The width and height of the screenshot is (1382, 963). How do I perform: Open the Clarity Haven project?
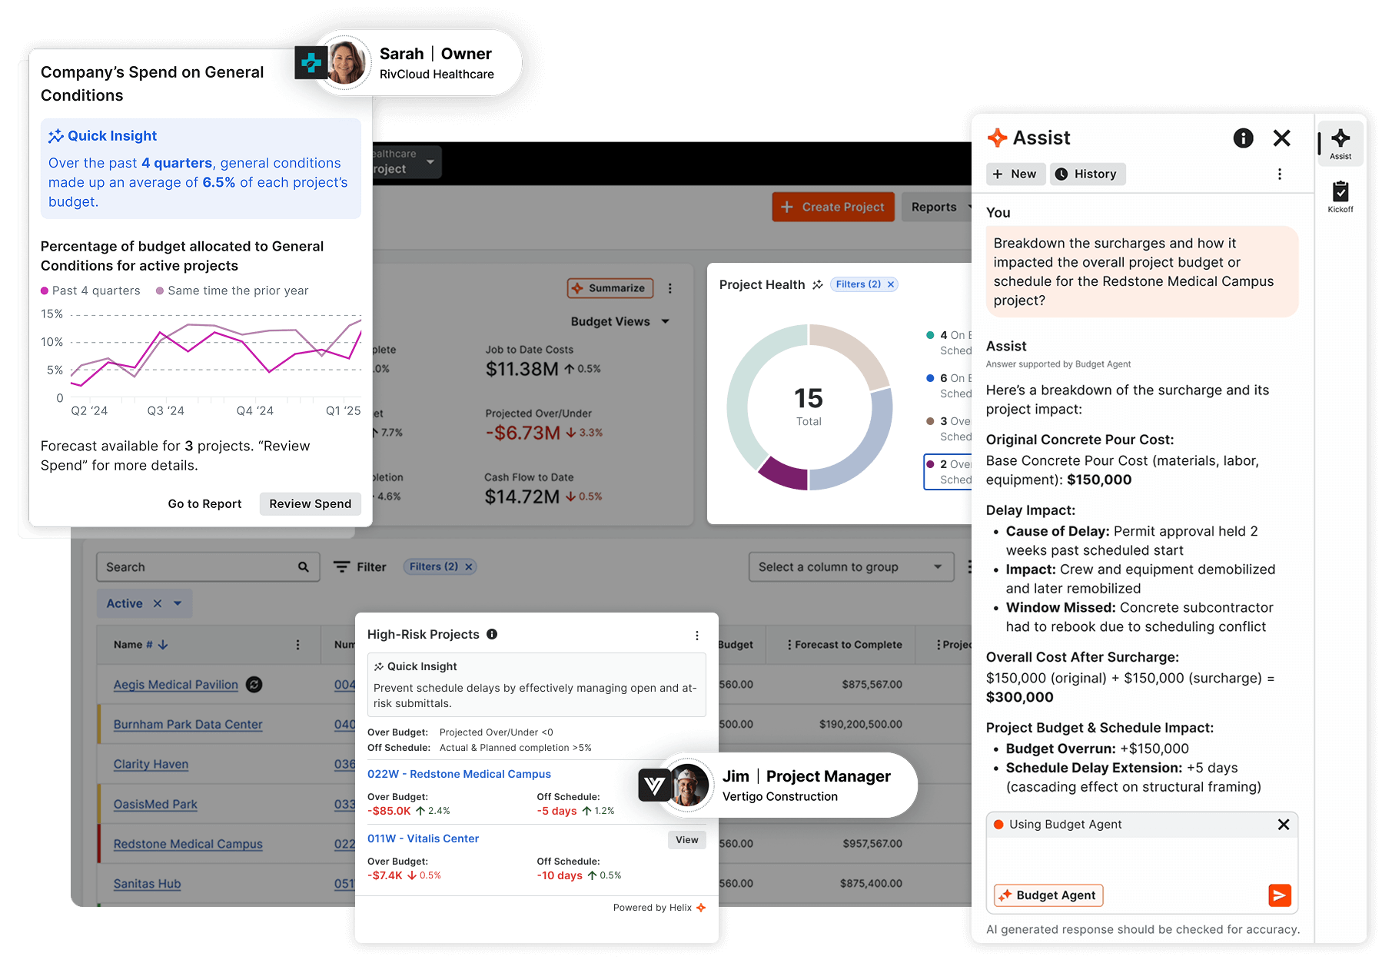(x=151, y=765)
